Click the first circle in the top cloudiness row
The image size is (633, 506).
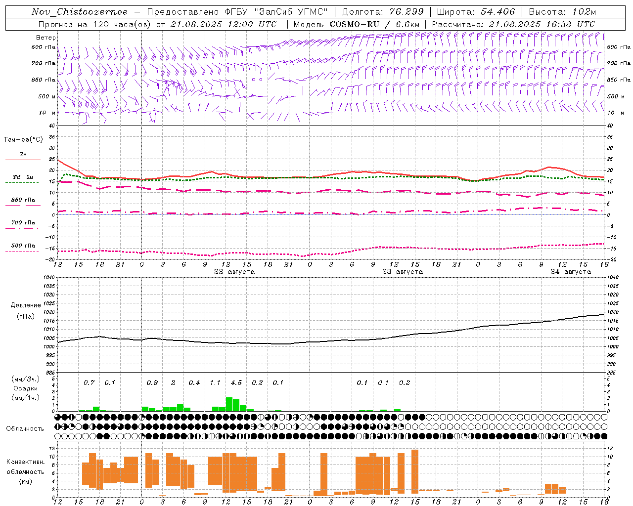tap(58, 417)
